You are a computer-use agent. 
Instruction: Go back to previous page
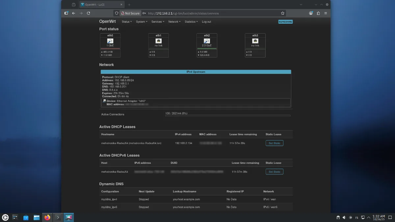(x=73, y=13)
